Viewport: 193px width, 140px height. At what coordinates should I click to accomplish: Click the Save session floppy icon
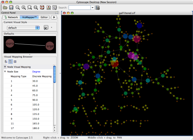11,7
